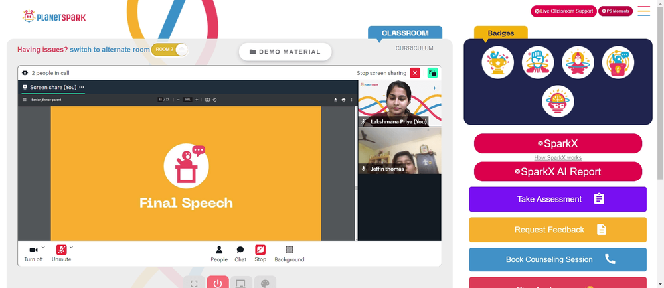Rotate the PDF document
Screen dimensions: 664x288
pyautogui.click(x=214, y=100)
